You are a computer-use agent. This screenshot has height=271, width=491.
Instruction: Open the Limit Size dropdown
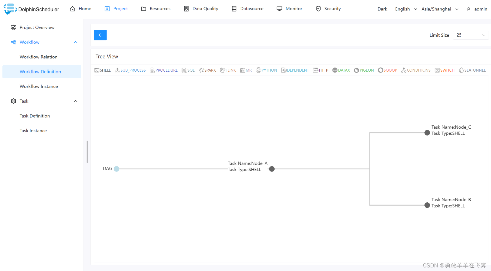470,35
